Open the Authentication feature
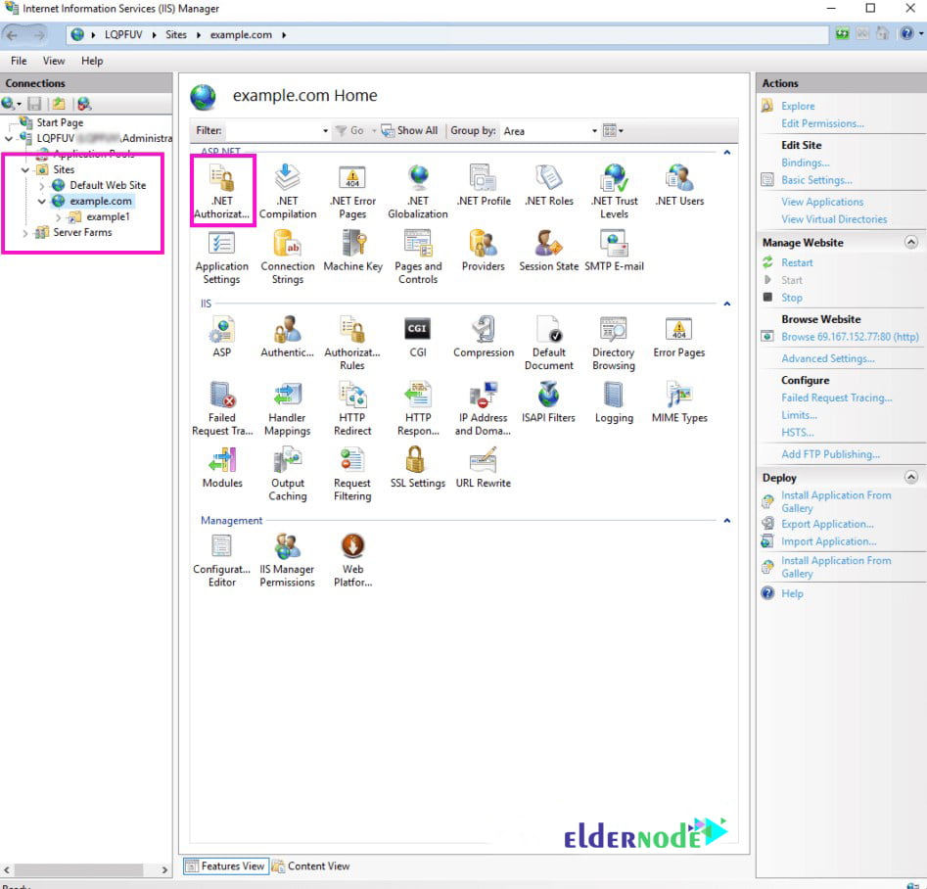 (288, 336)
